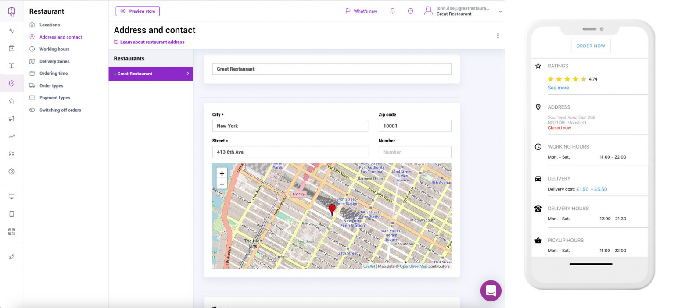Click the Preview store button
This screenshot has width=674, height=308.
[137, 11]
